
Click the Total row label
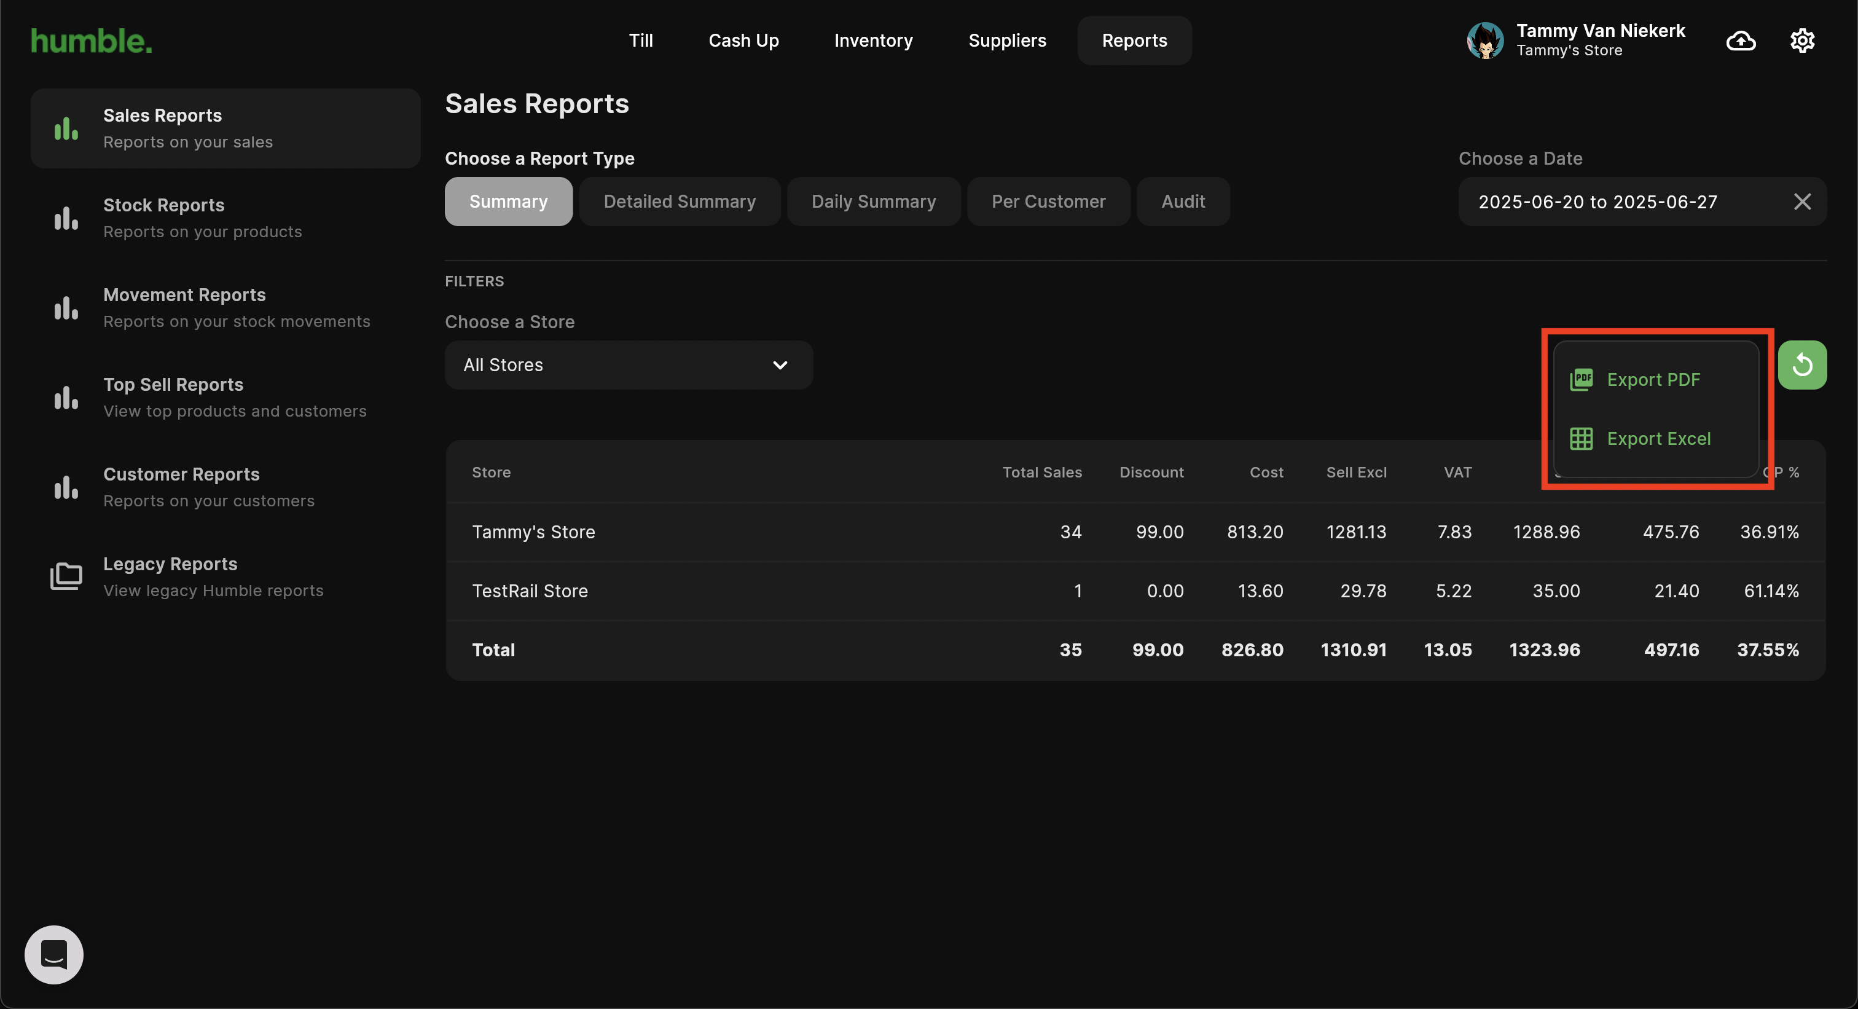[493, 651]
